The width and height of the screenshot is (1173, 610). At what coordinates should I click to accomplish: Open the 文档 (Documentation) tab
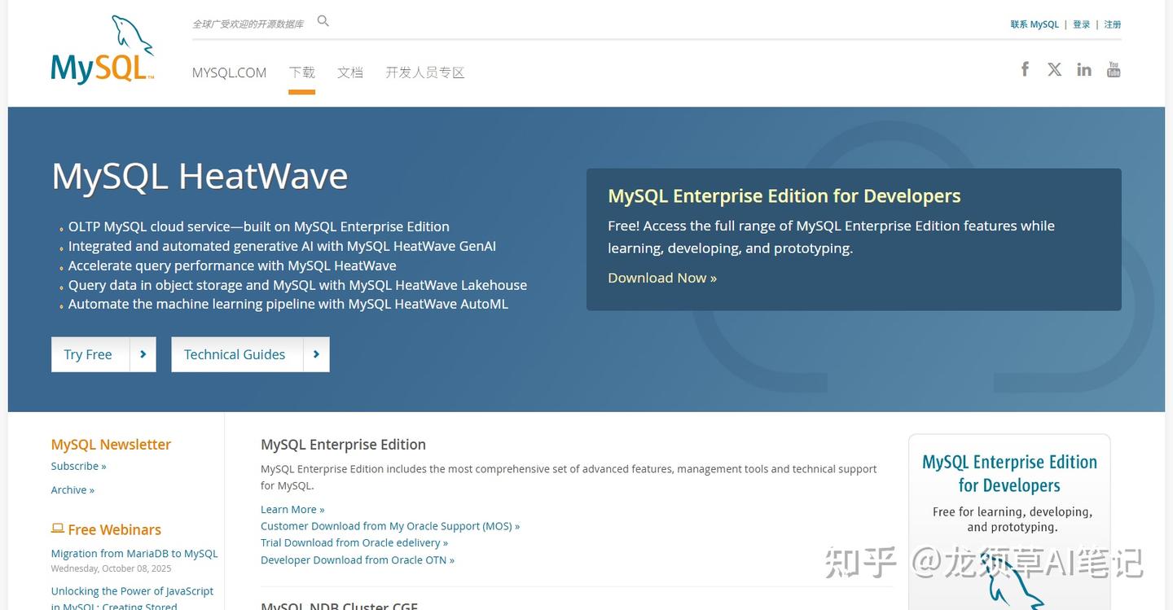[x=350, y=72]
